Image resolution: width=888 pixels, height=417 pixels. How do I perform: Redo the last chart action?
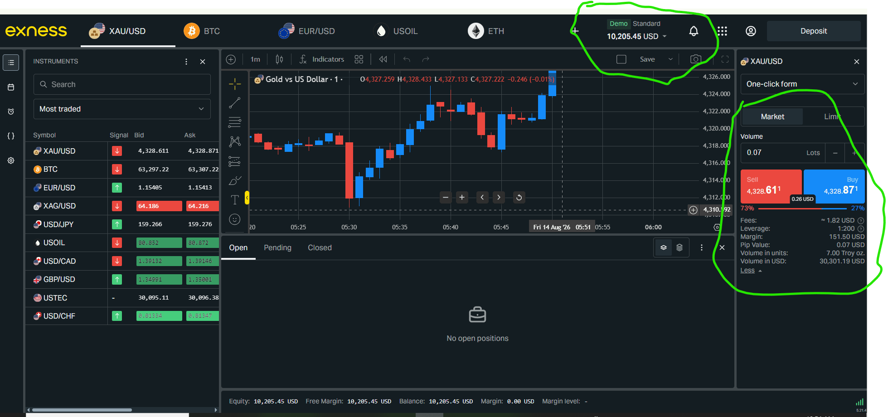coord(426,59)
